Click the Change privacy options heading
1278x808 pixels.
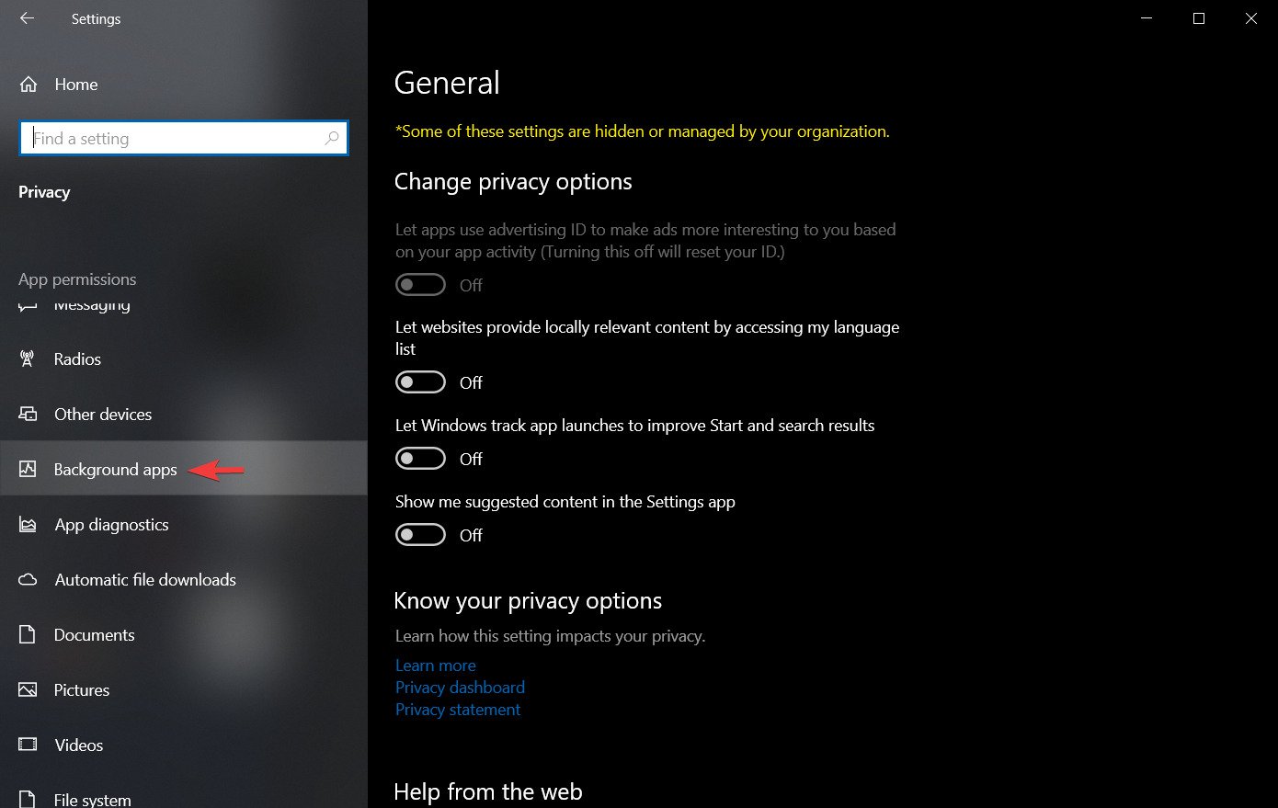(x=513, y=182)
